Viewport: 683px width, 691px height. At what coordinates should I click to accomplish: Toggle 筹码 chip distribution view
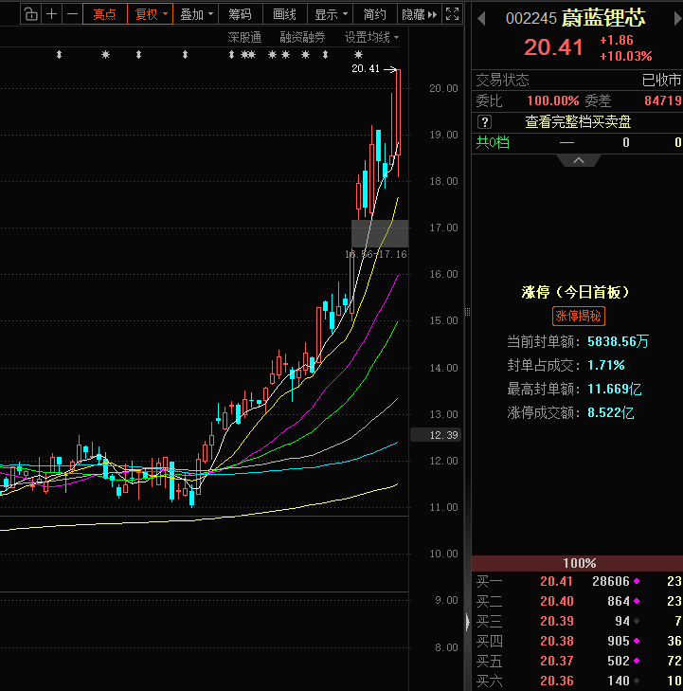click(x=240, y=14)
